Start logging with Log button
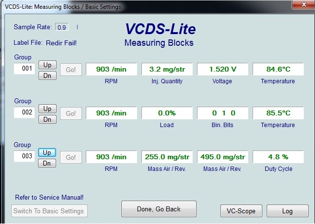Image resolution: width=315 pixels, height=224 pixels. 288,211
